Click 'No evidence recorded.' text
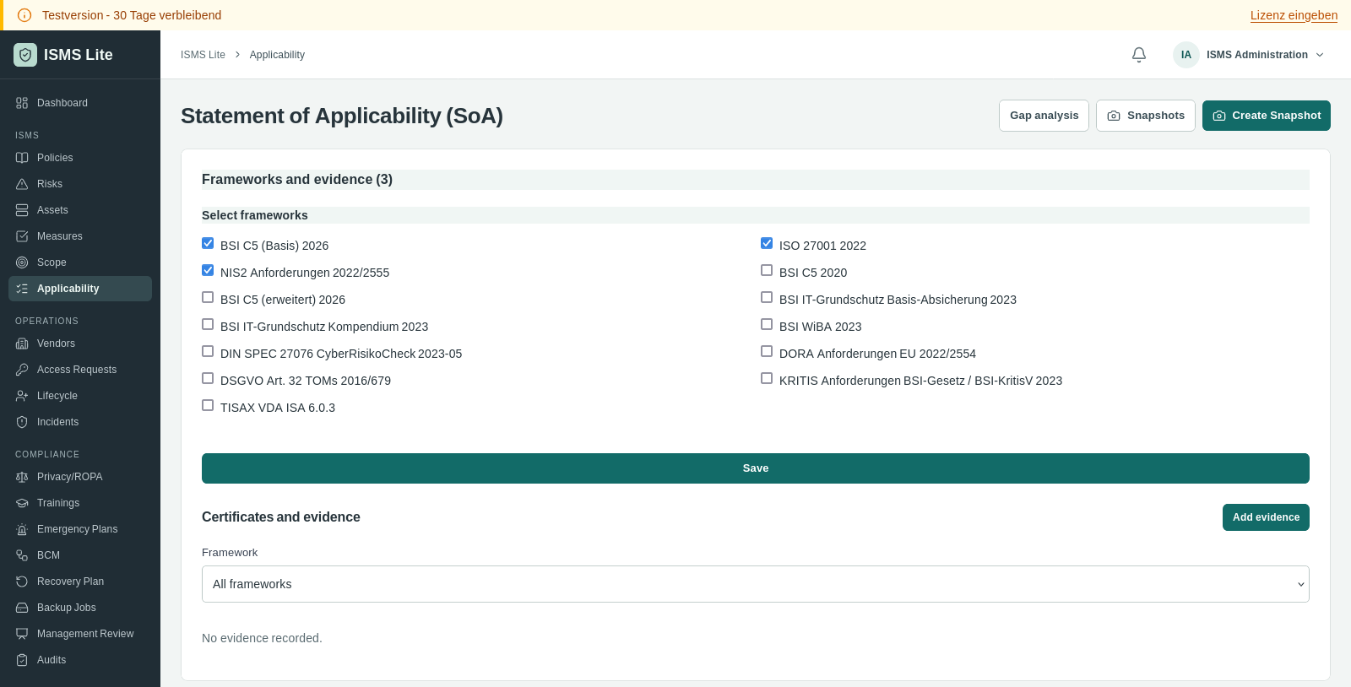Viewport: 1351px width, 687px height. point(262,638)
